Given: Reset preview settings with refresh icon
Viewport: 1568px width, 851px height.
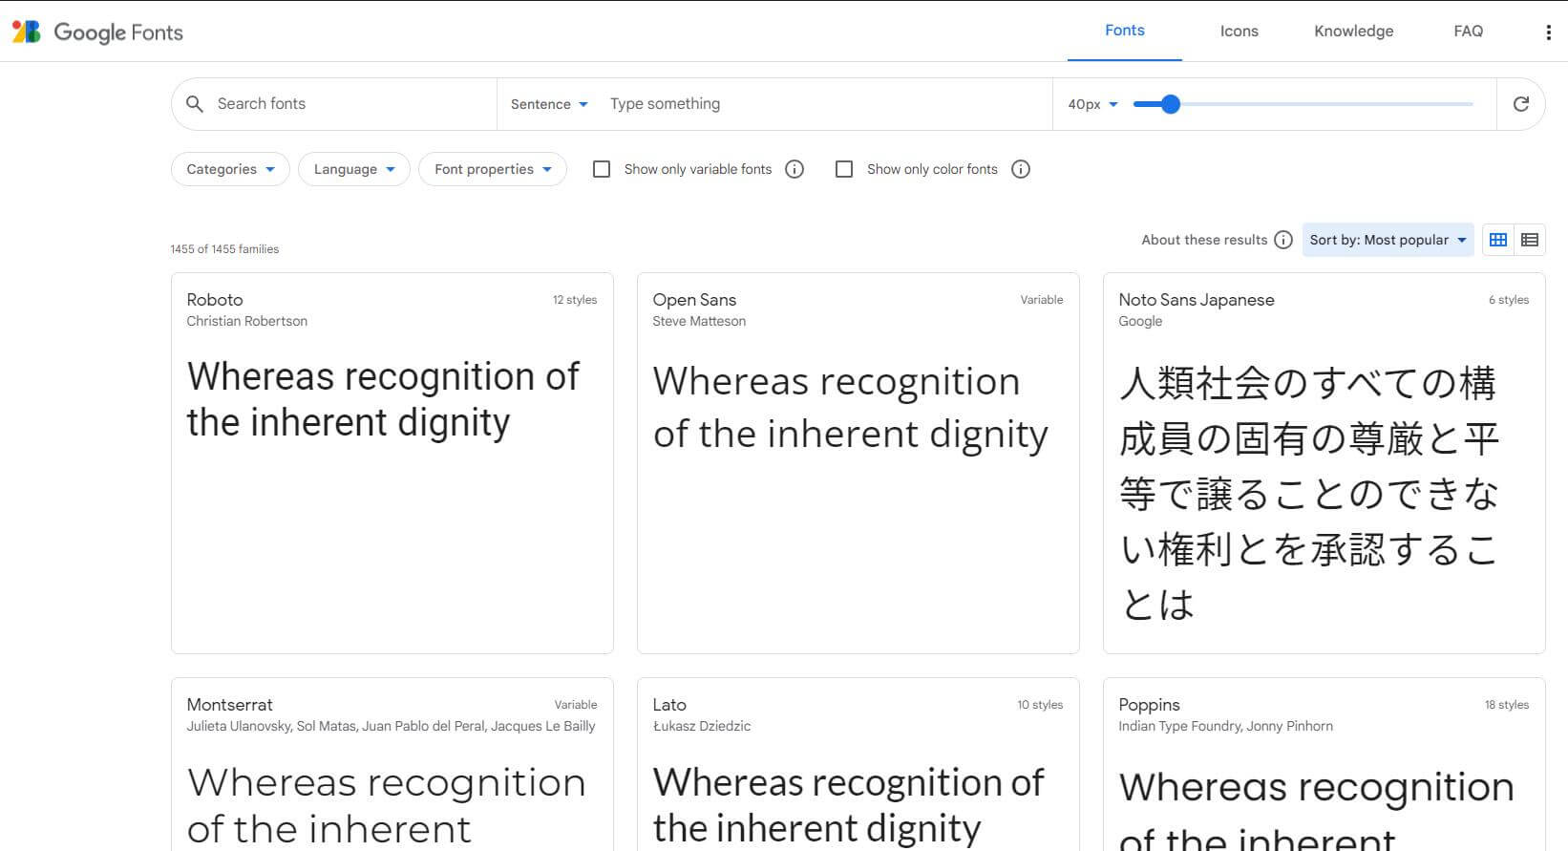Looking at the screenshot, I should (1520, 104).
